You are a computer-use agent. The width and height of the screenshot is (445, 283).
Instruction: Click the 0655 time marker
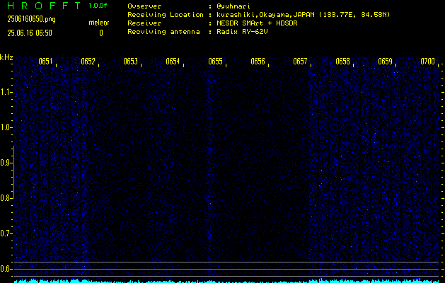(x=215, y=62)
